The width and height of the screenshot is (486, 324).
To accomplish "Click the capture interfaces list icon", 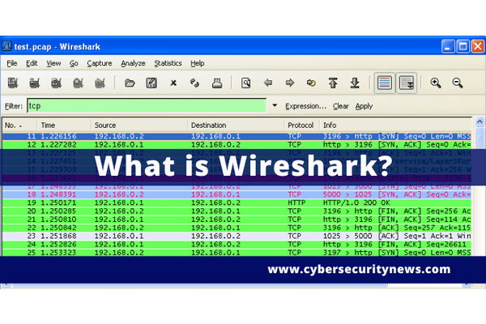I will tap(13, 83).
